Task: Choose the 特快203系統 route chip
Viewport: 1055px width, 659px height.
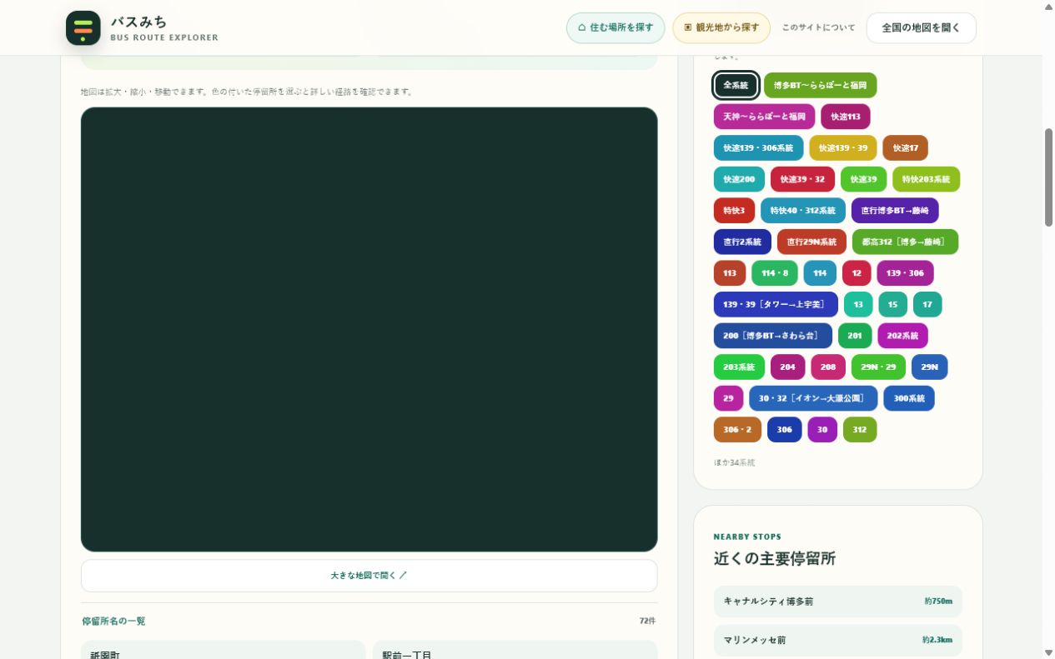Action: point(926,179)
